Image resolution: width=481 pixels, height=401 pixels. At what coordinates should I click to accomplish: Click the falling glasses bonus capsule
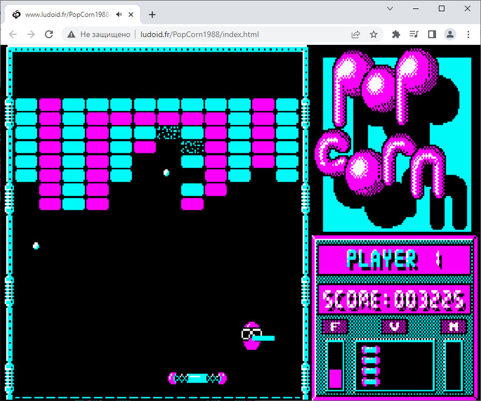point(258,336)
